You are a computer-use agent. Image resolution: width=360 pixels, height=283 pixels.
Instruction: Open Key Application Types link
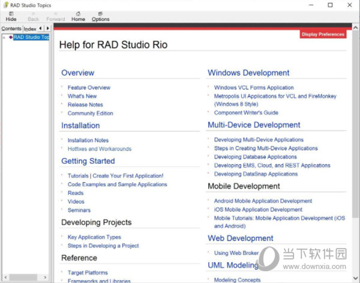pyautogui.click(x=94, y=237)
